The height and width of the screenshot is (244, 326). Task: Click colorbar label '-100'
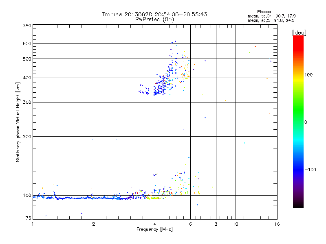tap(310, 170)
